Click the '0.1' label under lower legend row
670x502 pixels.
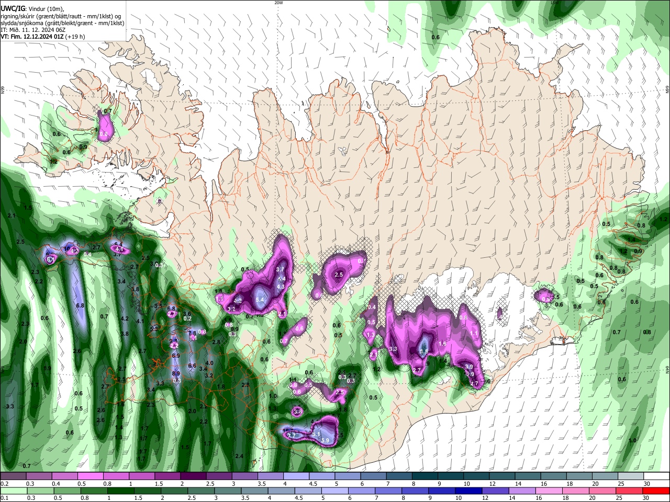point(5,498)
